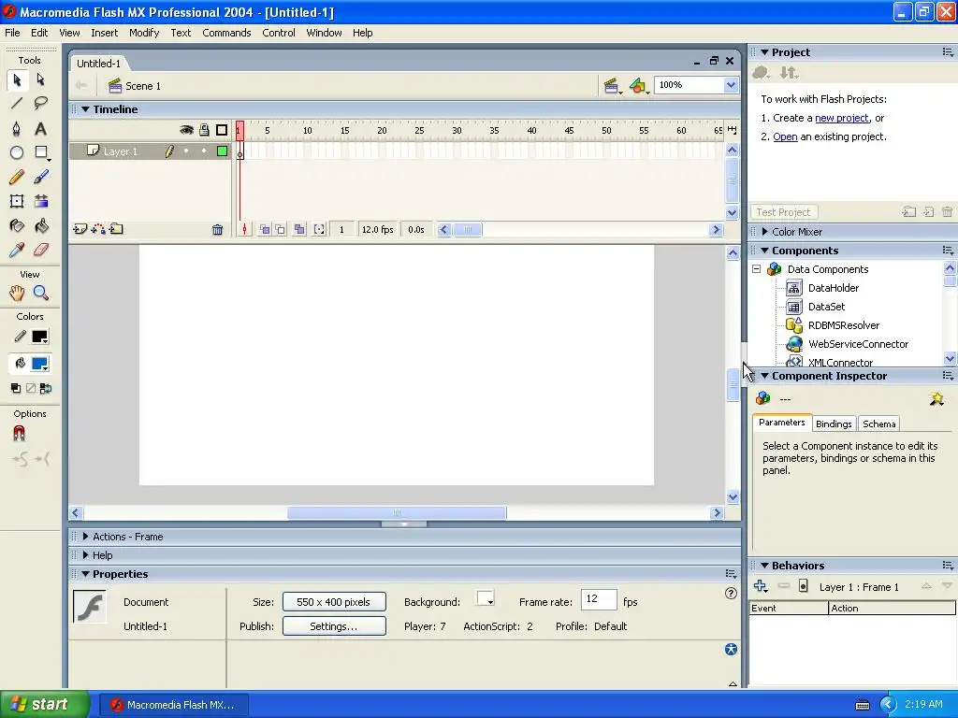Select the Subselection tool

tap(41, 80)
